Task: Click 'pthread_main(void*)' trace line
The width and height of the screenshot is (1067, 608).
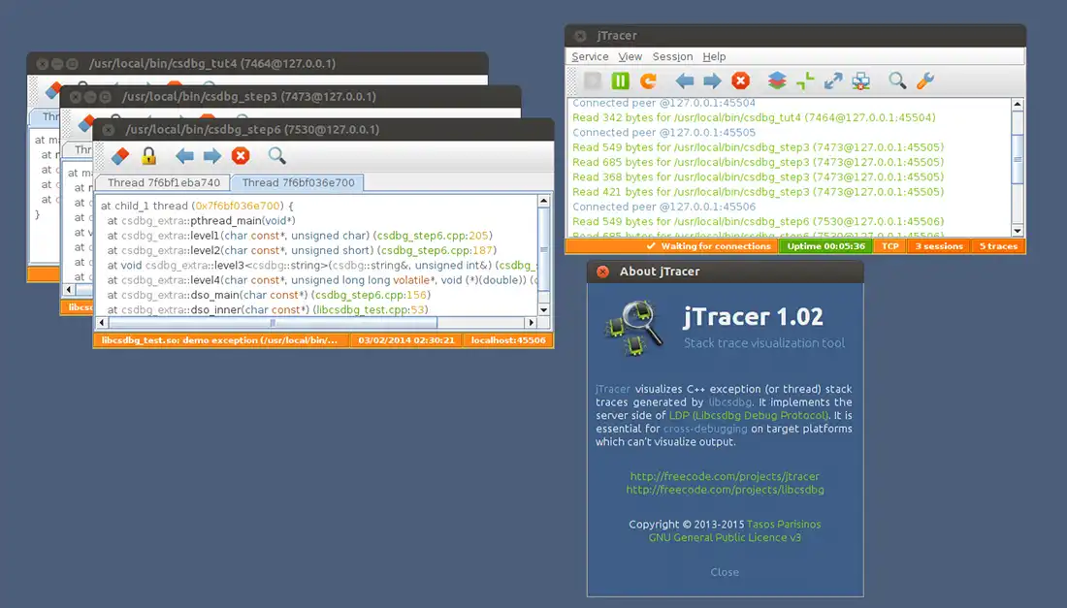Action: pyautogui.click(x=201, y=220)
